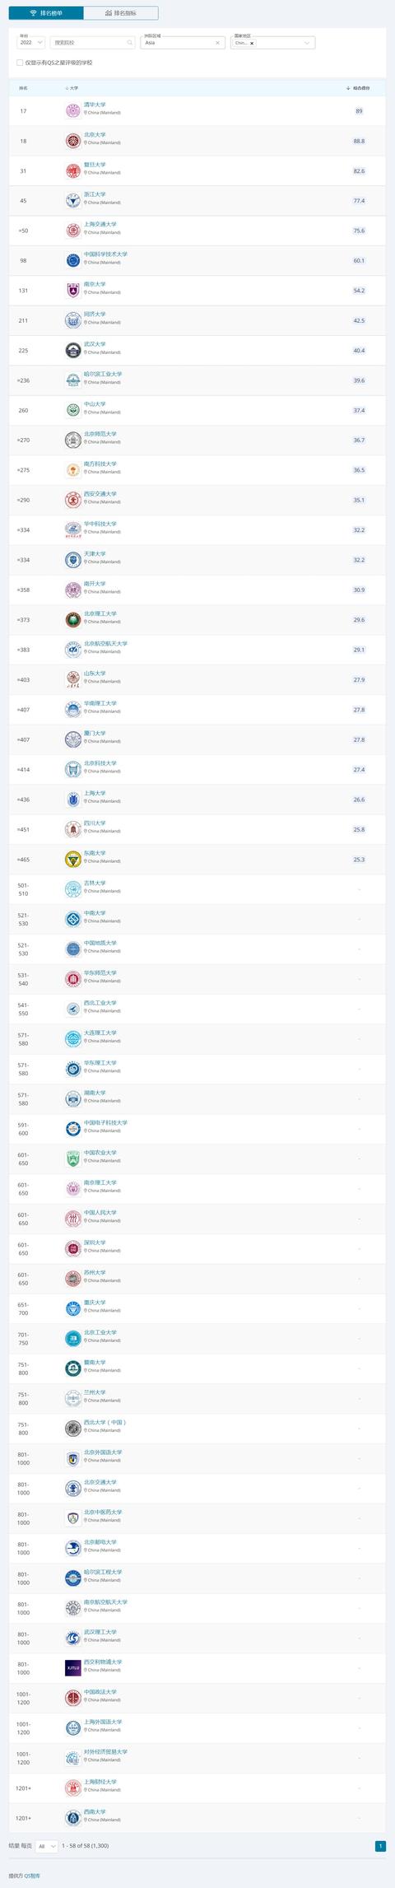Clear the Asia region selection with X
Image resolution: width=395 pixels, height=1888 pixels.
[218, 43]
